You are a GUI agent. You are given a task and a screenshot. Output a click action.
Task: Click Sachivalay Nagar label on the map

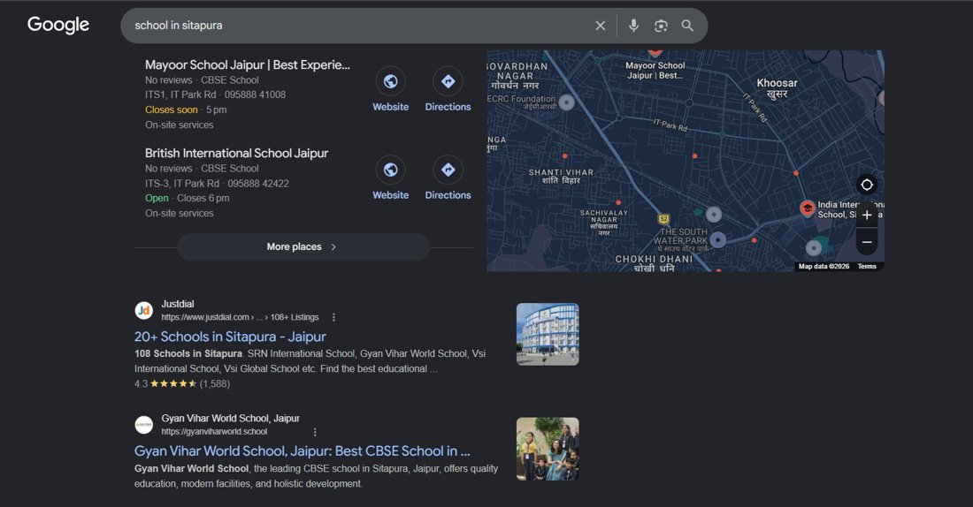[x=604, y=222]
